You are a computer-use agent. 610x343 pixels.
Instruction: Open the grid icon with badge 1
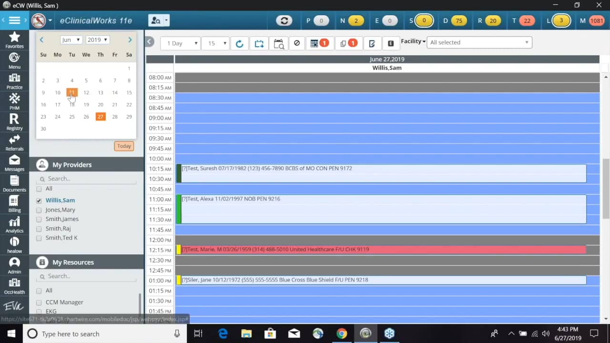[319, 43]
